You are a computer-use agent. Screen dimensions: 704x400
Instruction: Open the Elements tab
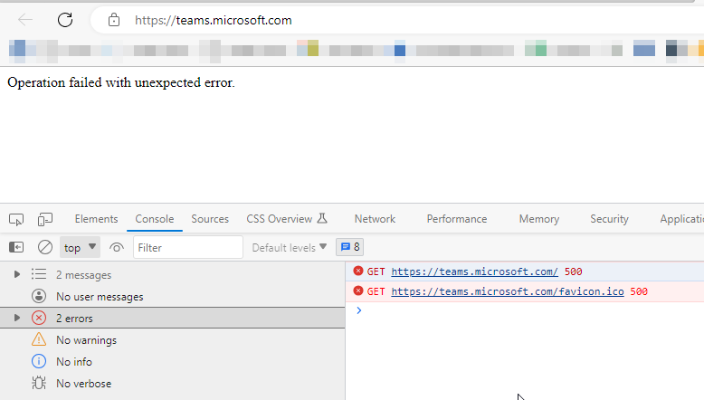[x=96, y=219]
